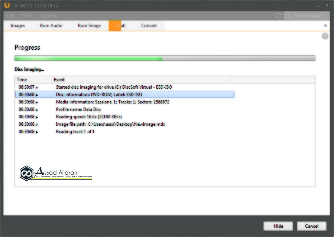Select the 'Media information: Sessions: 1' row
The image size is (334, 237).
pos(125,102)
